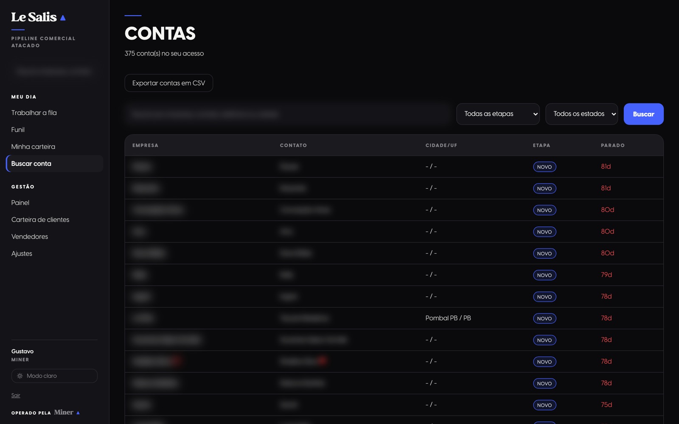
Task: Select the Pombal PB / PB cell
Action: 448,318
